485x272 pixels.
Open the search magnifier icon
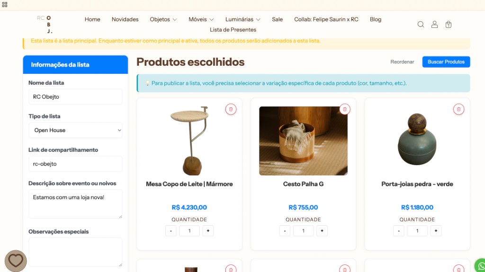[x=421, y=25]
